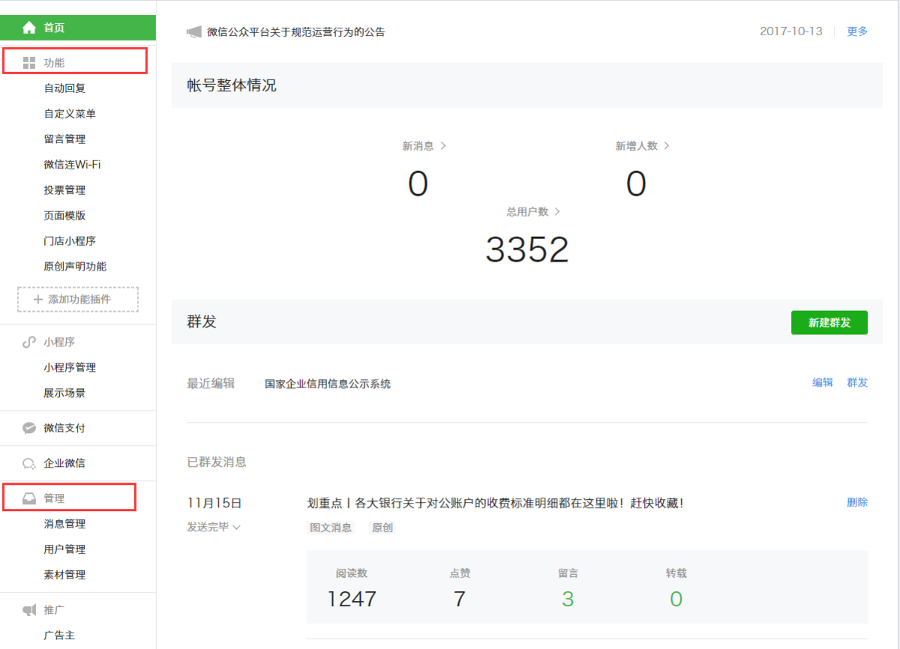Open 留言管理 in the sidebar

(65, 139)
